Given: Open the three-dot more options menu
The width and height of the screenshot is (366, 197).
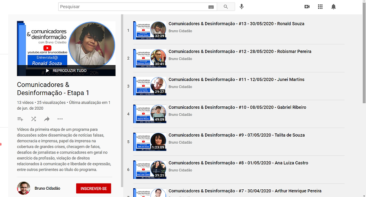Looking at the screenshot, I should click(x=60, y=119).
